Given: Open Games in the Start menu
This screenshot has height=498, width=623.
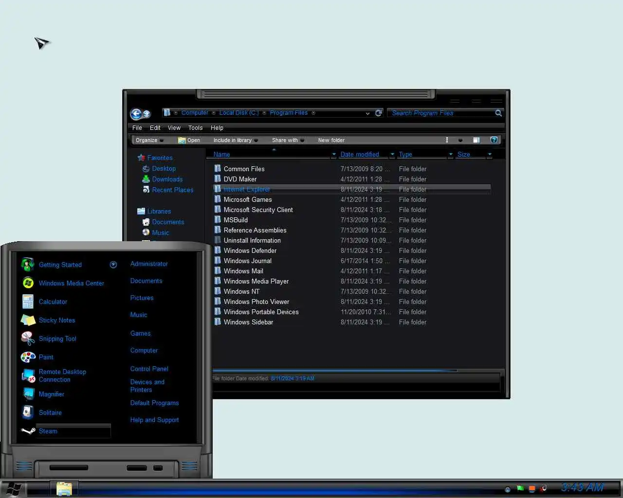Looking at the screenshot, I should click(140, 333).
